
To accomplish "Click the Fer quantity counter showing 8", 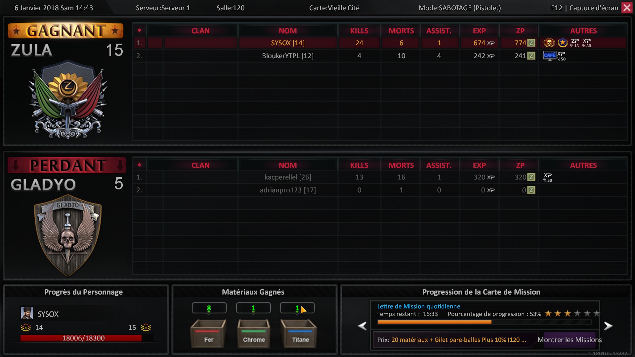I will [209, 308].
